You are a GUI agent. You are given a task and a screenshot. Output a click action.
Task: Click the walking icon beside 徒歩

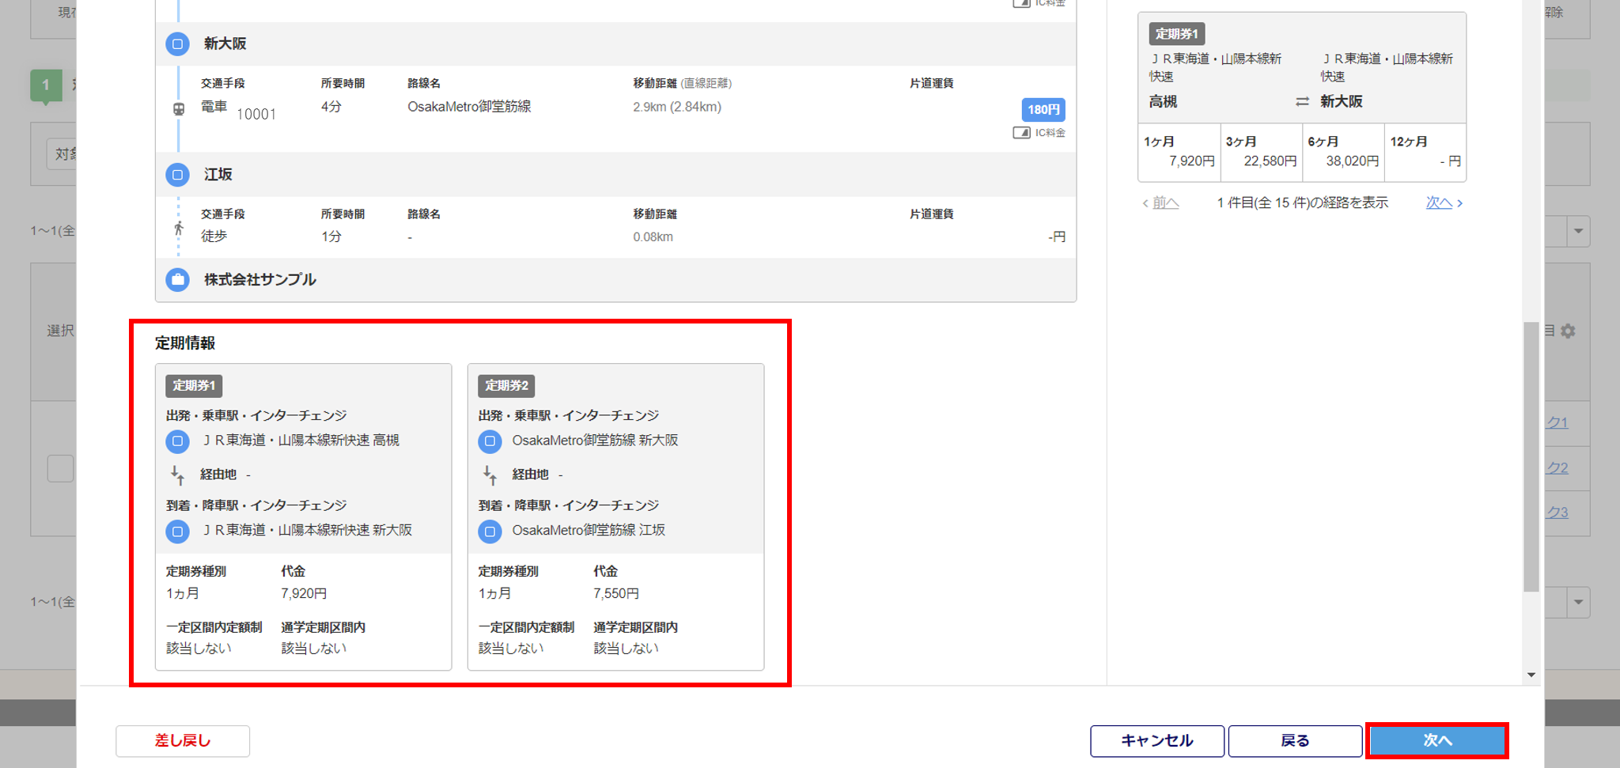[179, 229]
